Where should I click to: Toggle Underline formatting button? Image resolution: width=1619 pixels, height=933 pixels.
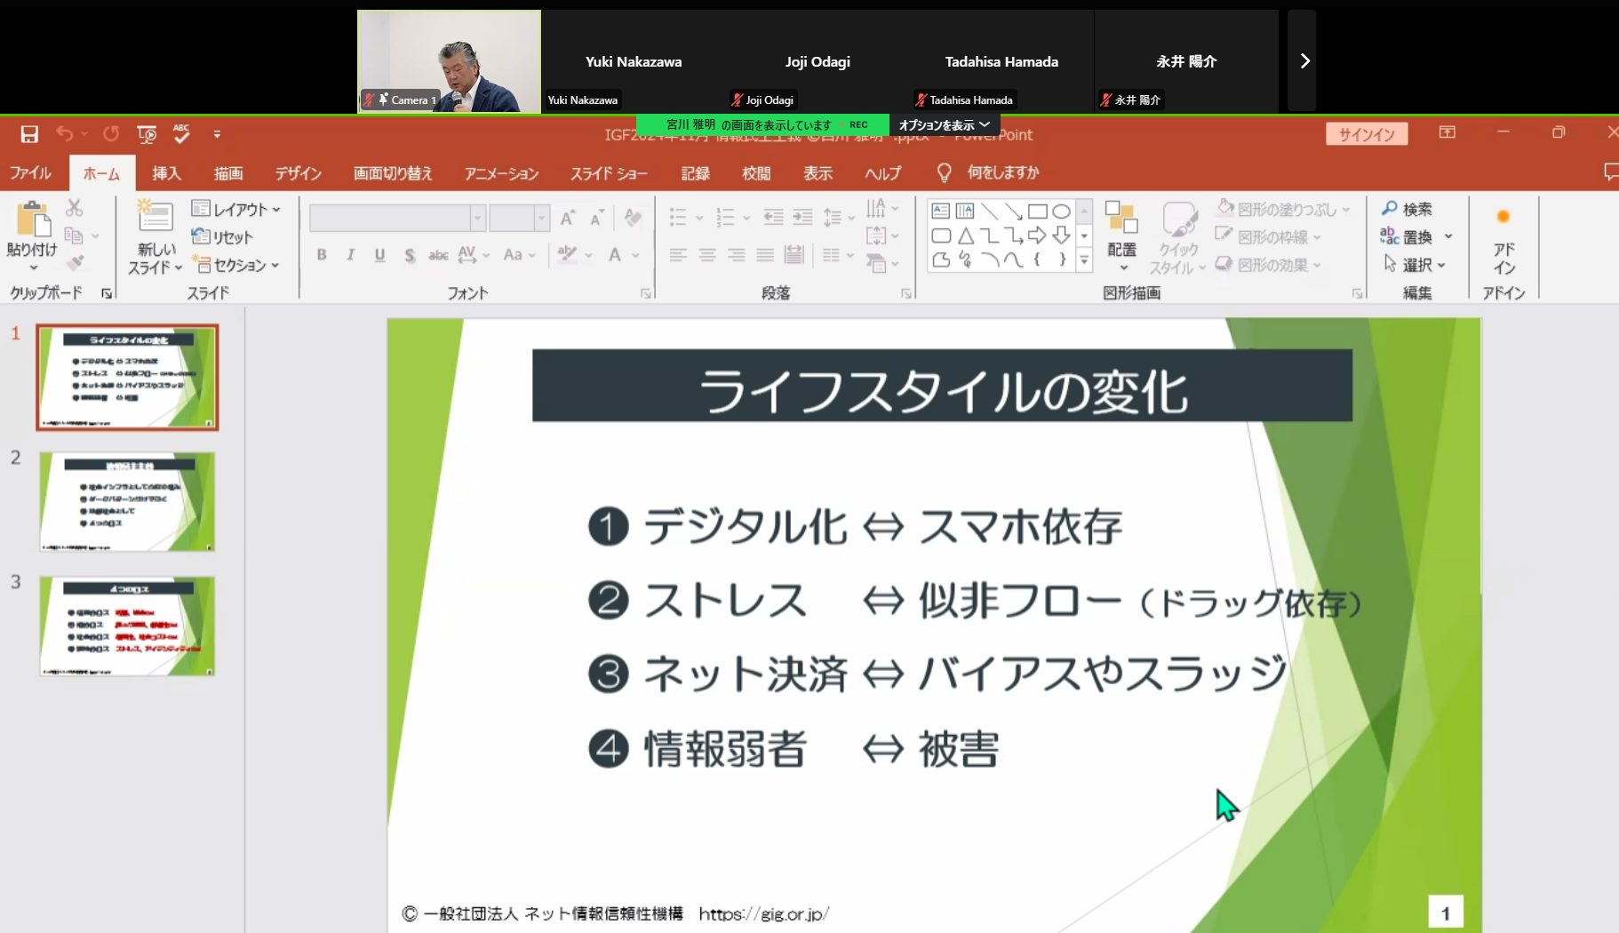(x=379, y=255)
